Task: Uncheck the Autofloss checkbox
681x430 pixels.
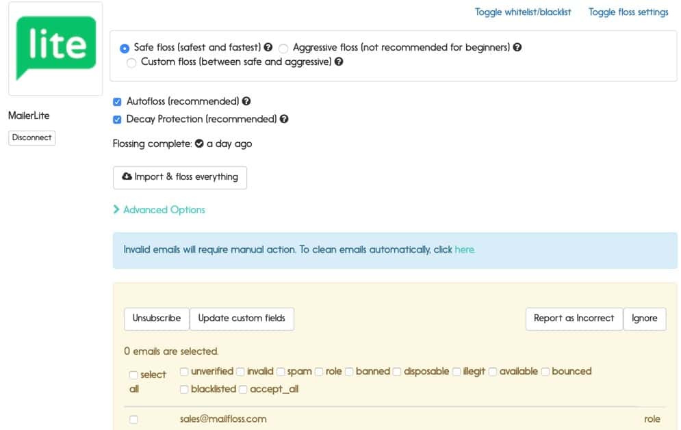Action: [x=117, y=102]
